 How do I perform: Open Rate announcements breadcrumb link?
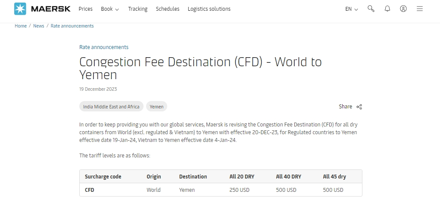point(72,26)
